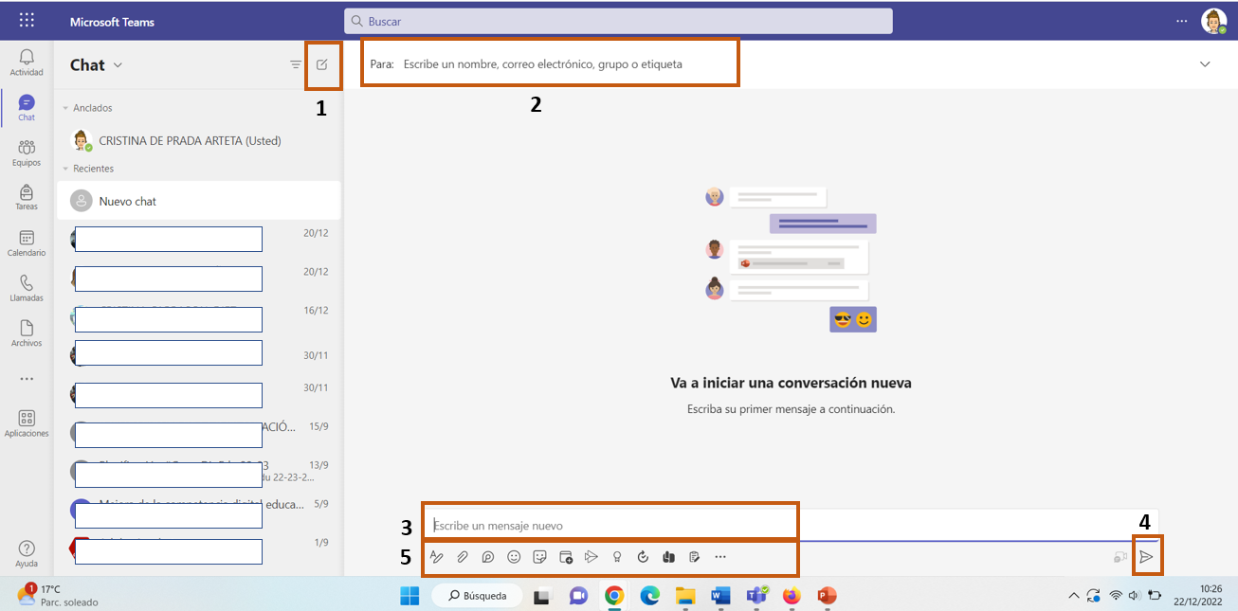Attach a file with the paperclip

pyautogui.click(x=463, y=557)
